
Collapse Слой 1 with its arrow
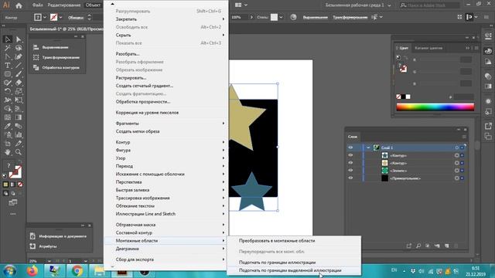click(x=368, y=147)
